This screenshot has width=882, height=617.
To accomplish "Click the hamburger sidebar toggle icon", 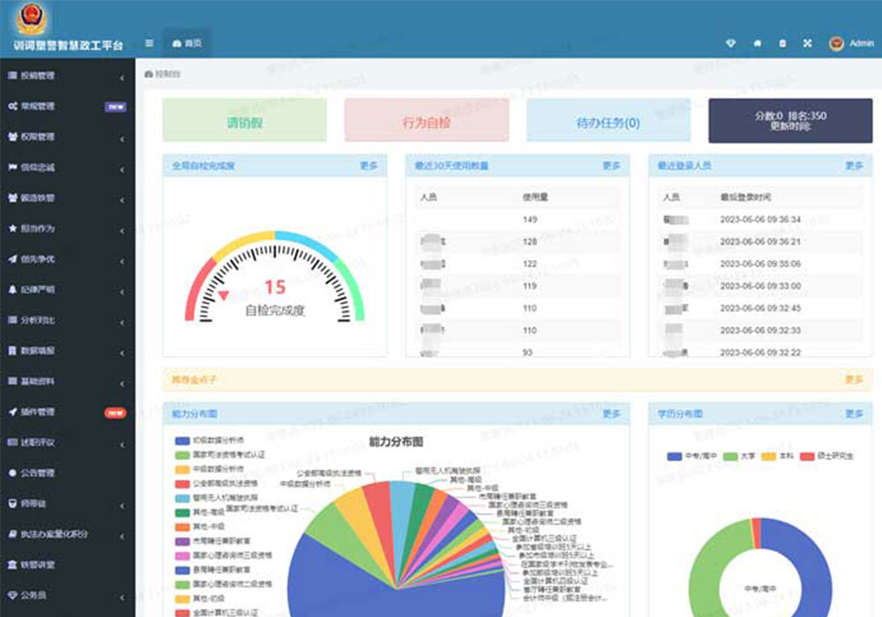I will pyautogui.click(x=149, y=43).
